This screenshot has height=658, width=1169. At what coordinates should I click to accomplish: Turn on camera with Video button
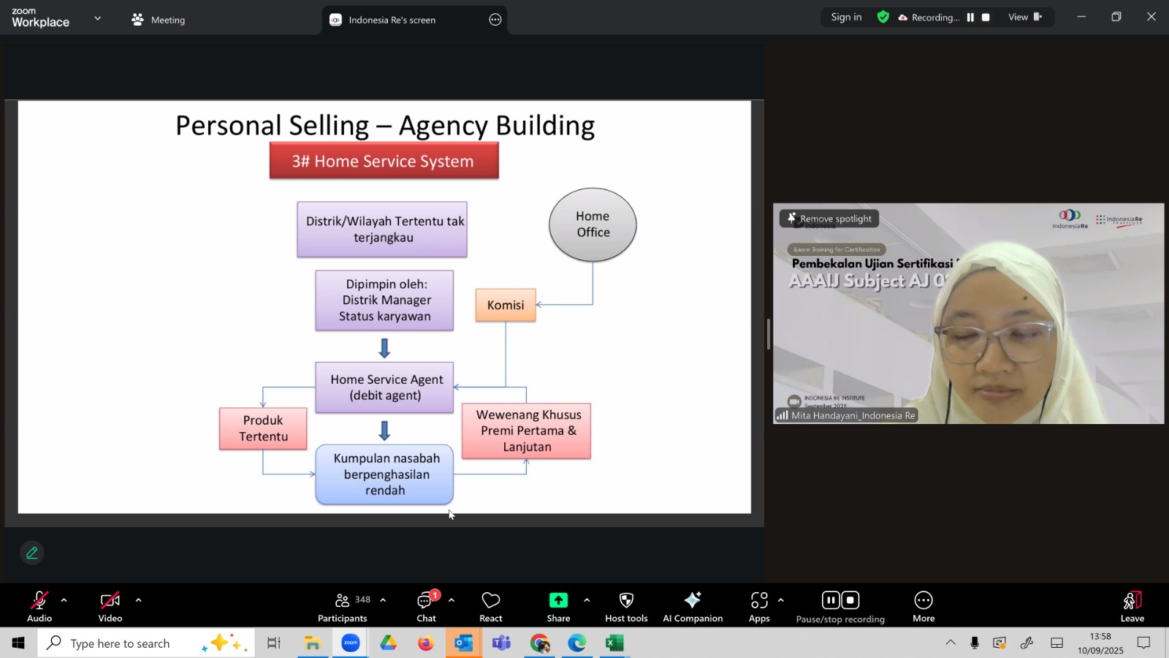point(110,607)
